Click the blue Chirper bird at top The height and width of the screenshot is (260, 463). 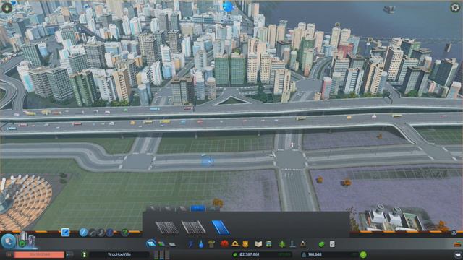click(228, 6)
